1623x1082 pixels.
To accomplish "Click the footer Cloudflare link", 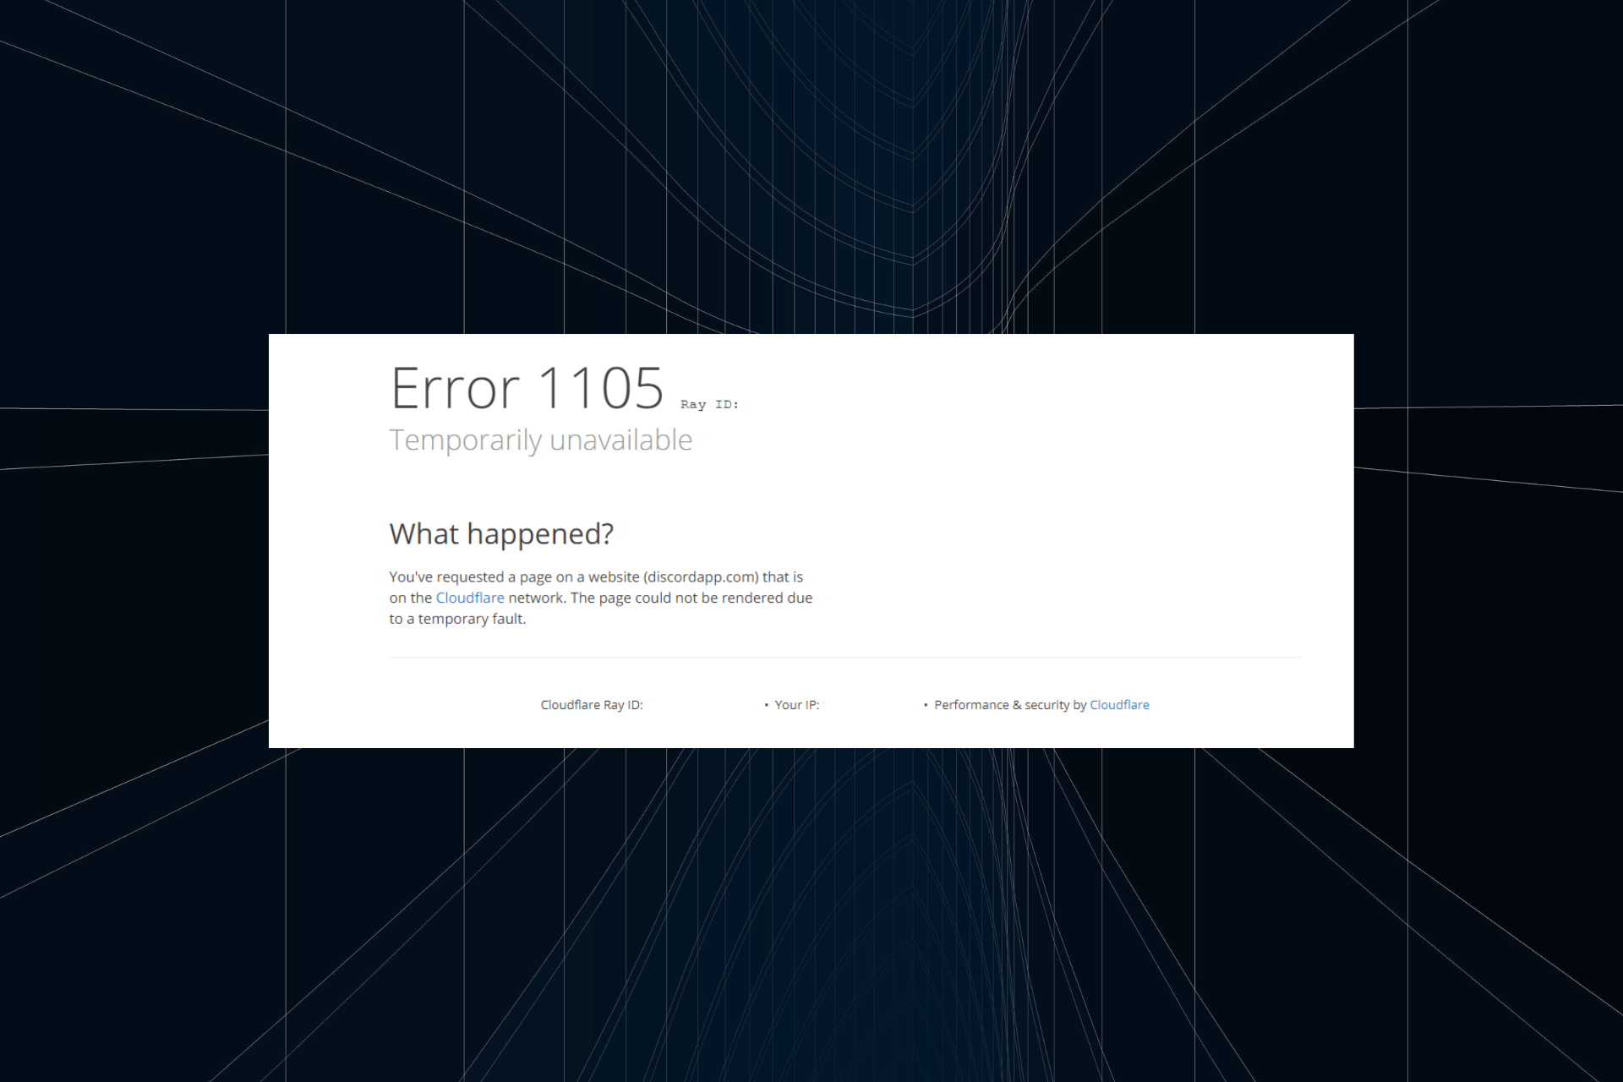I will [x=1119, y=705].
